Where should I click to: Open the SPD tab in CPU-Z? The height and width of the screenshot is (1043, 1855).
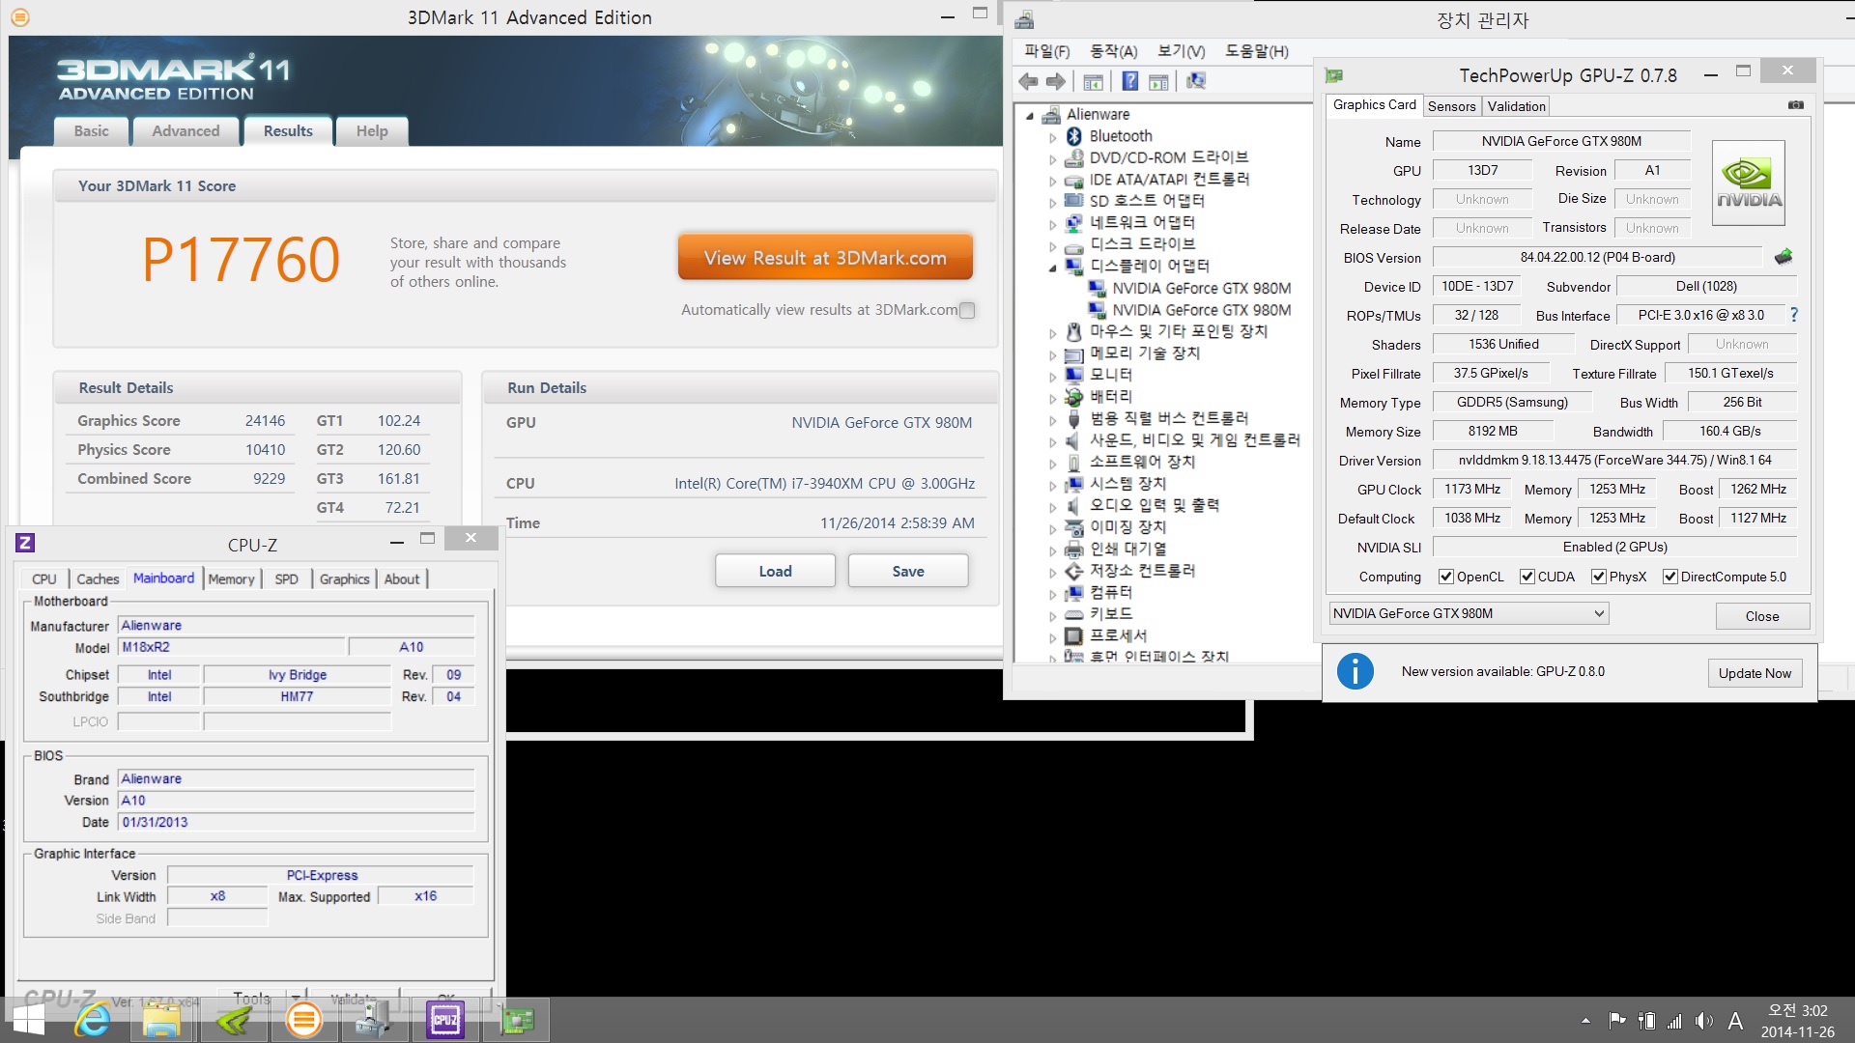(x=286, y=578)
